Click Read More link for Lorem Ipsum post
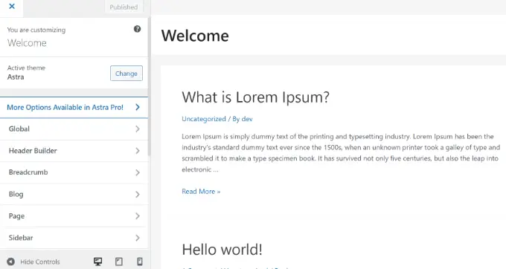The width and height of the screenshot is (506, 269). click(x=201, y=192)
